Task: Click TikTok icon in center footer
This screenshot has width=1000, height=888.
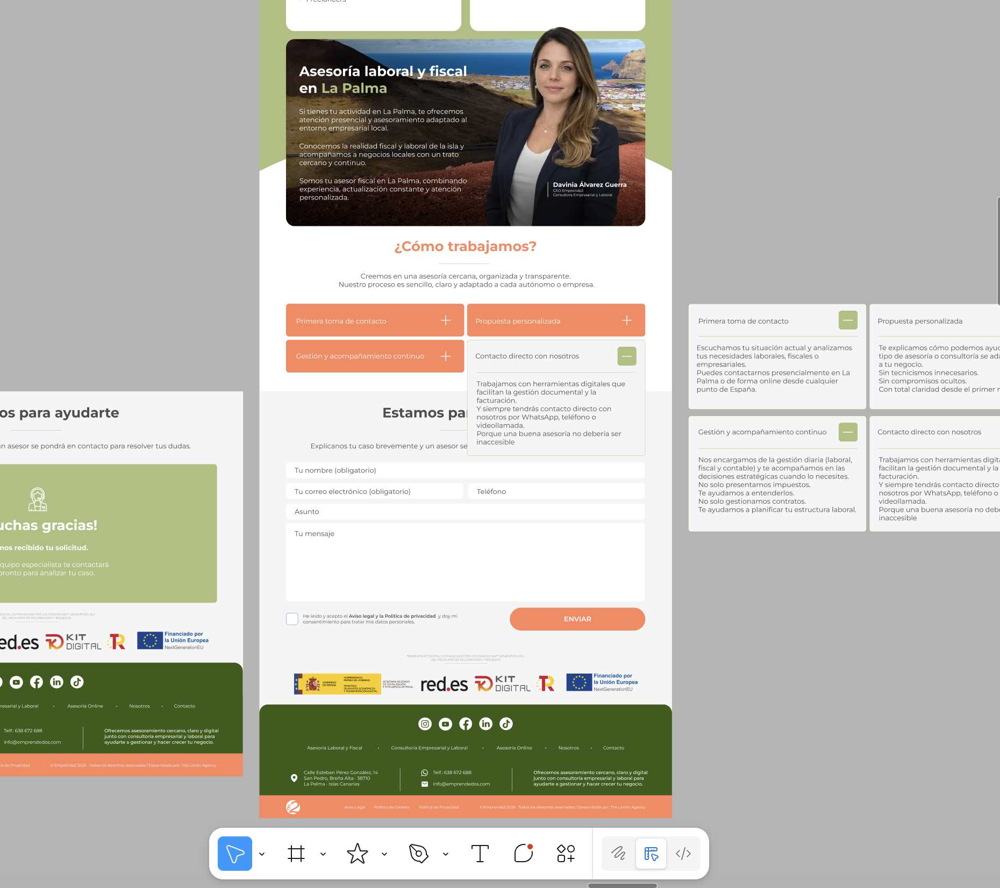Action: (x=506, y=724)
